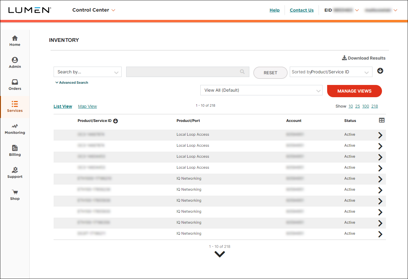408x279 pixels.
Task: Expand Advanced Search
Action: tap(72, 83)
